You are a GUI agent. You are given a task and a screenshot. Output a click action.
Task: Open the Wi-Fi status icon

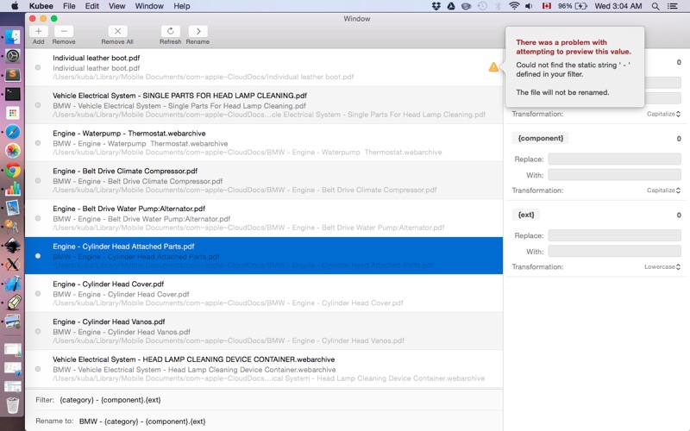(x=513, y=6)
